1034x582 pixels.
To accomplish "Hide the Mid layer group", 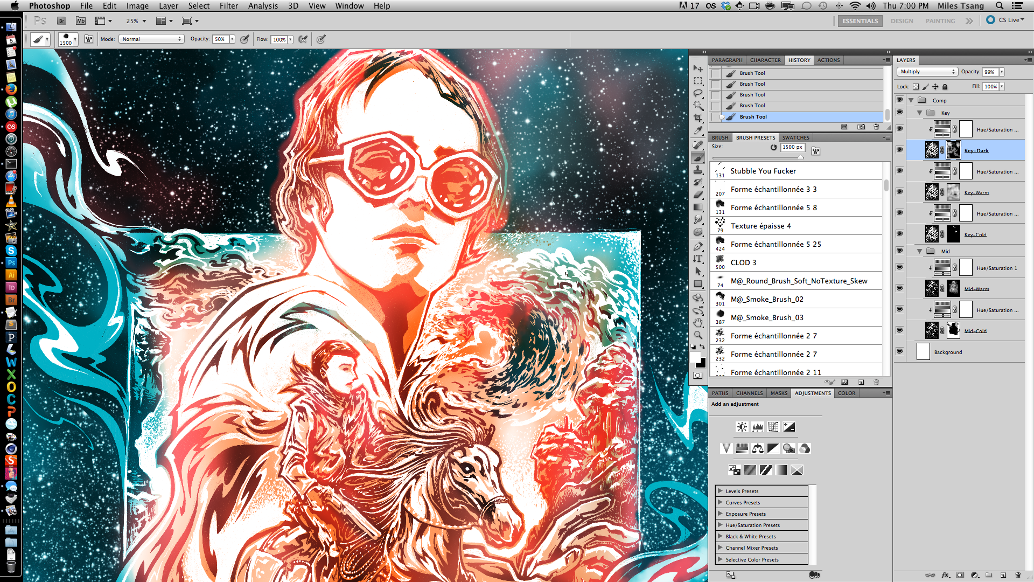I will [899, 251].
